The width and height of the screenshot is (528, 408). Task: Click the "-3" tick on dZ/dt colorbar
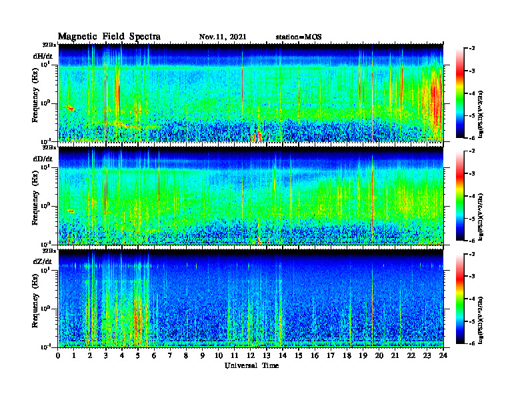pos(471,276)
